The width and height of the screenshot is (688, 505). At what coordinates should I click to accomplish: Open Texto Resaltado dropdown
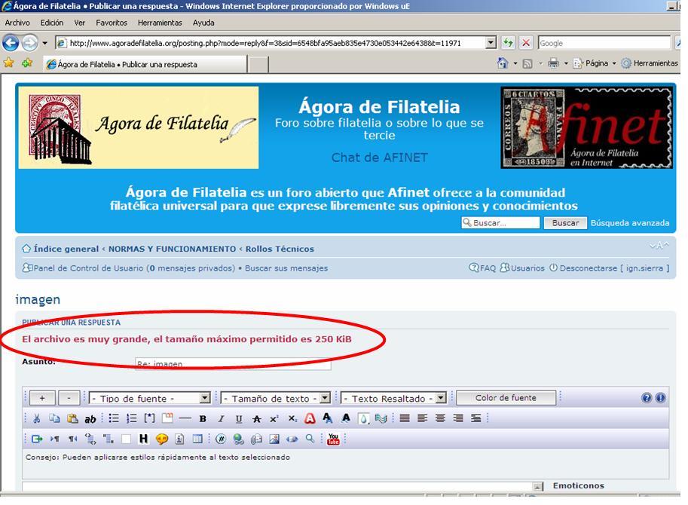(393, 398)
